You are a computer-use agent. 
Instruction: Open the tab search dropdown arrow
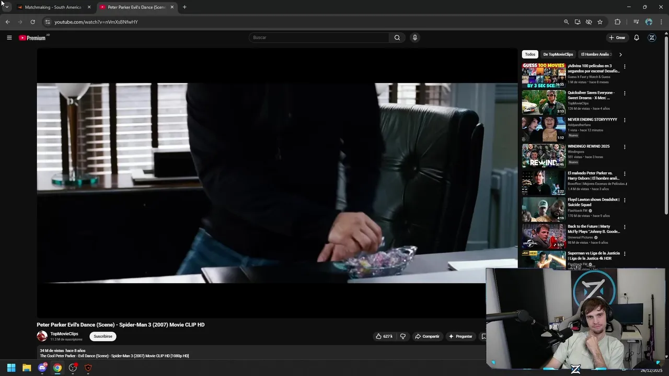click(6, 7)
